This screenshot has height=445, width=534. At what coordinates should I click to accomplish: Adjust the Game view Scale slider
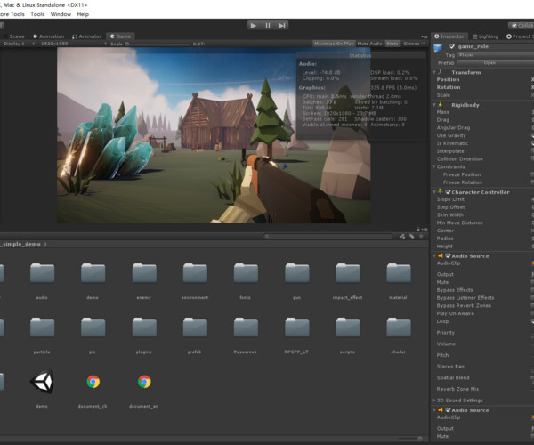pos(158,44)
